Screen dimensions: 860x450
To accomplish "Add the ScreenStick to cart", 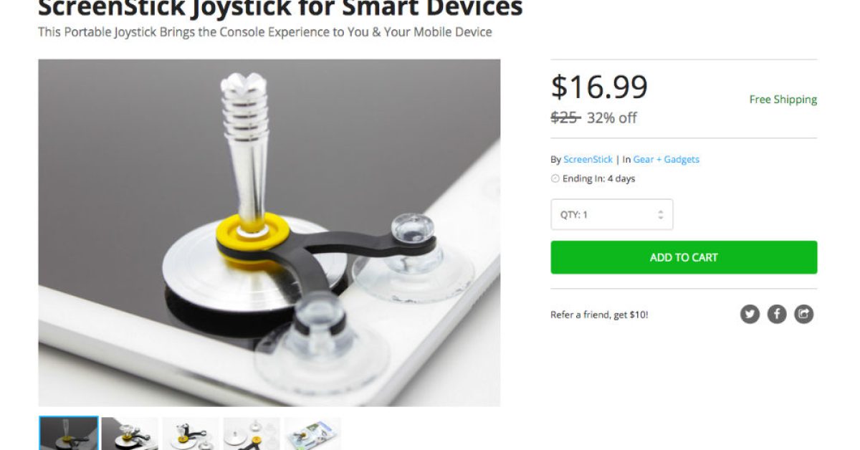I will pyautogui.click(x=684, y=257).
